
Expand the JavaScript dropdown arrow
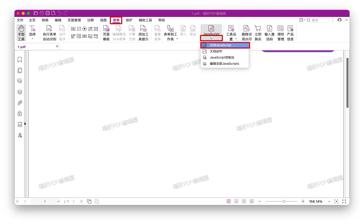211,39
